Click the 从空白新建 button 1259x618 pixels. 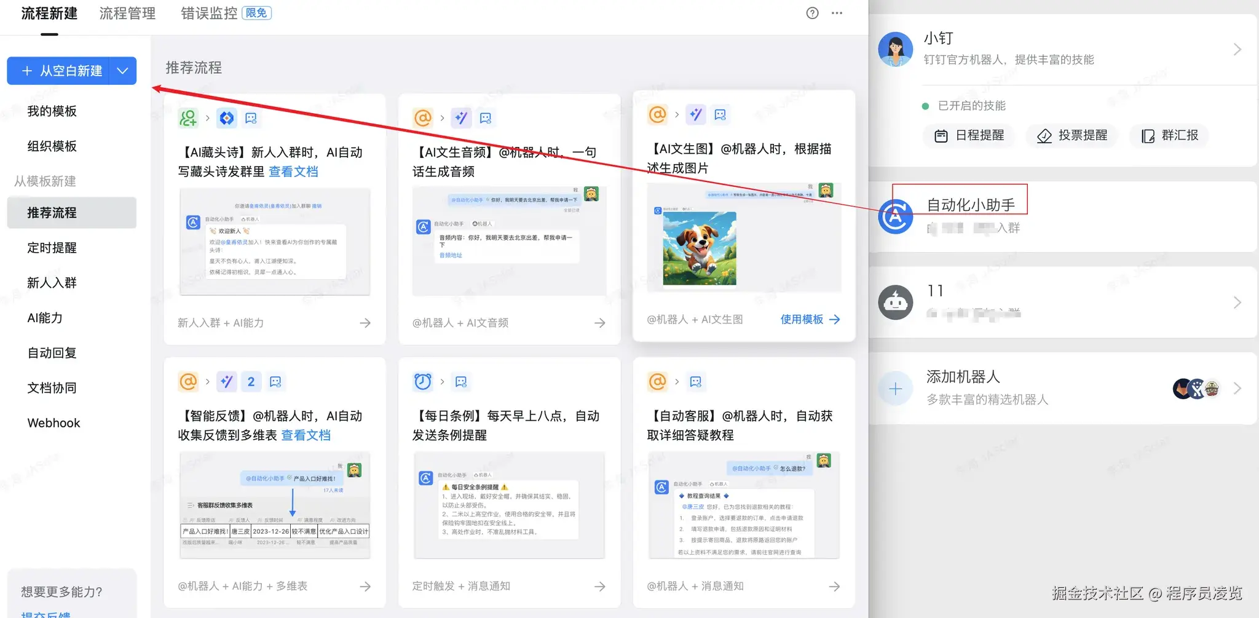click(x=58, y=71)
